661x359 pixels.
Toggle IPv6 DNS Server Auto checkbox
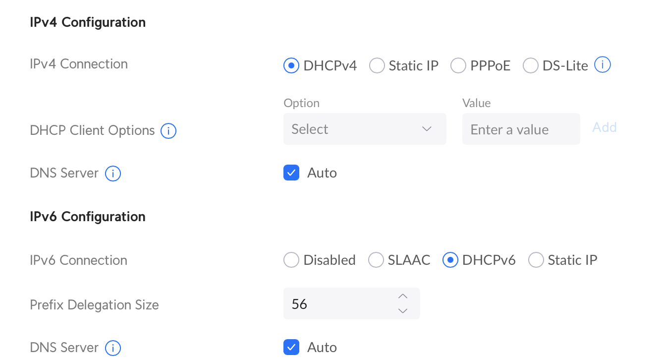pos(291,347)
